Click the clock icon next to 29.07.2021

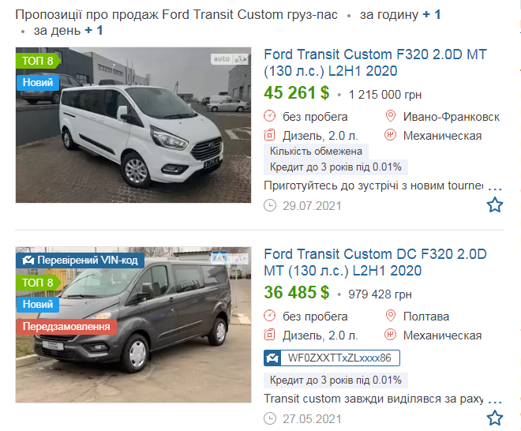click(270, 205)
